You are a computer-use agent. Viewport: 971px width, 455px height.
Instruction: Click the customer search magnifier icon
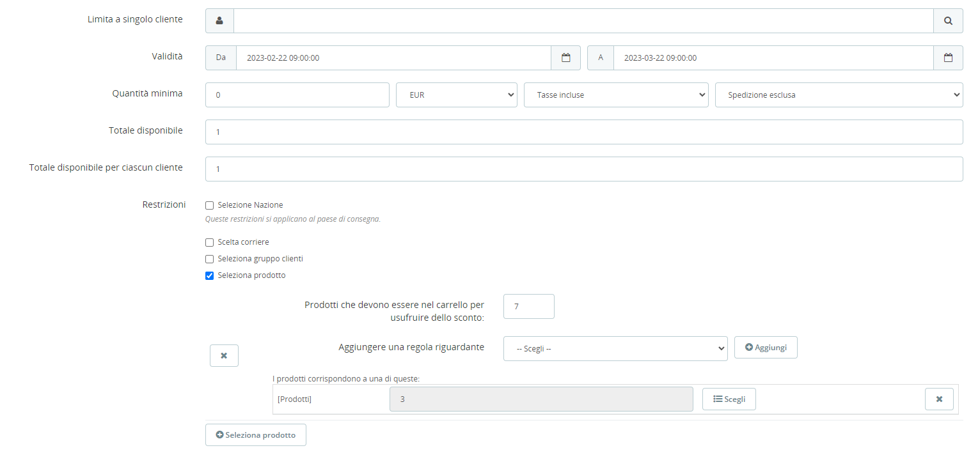[x=948, y=20]
